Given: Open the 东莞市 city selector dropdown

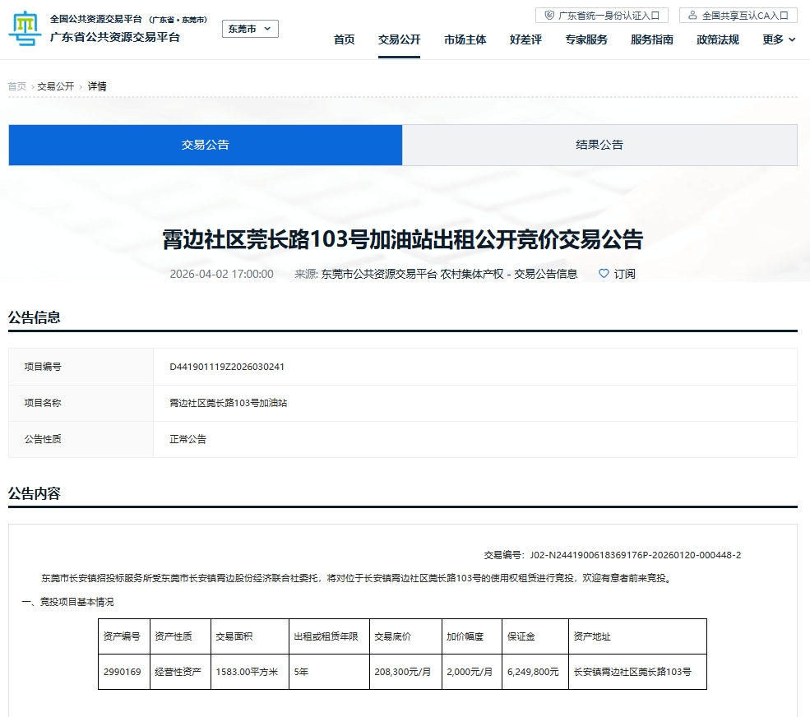Looking at the screenshot, I should [x=250, y=29].
